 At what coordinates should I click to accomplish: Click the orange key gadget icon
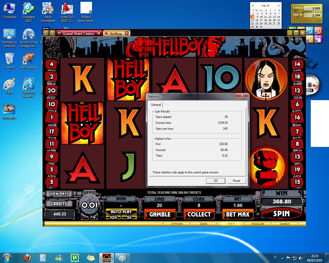click(309, 39)
